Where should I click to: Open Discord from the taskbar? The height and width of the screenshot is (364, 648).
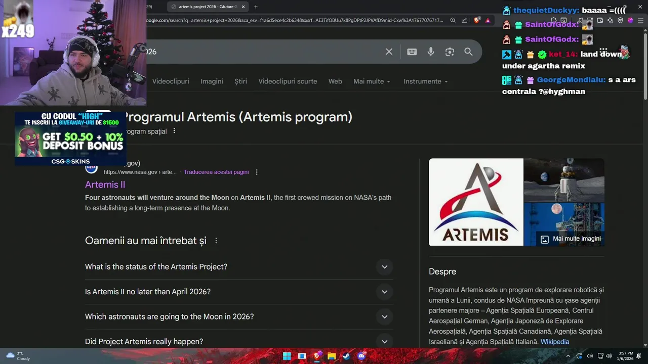tap(361, 356)
